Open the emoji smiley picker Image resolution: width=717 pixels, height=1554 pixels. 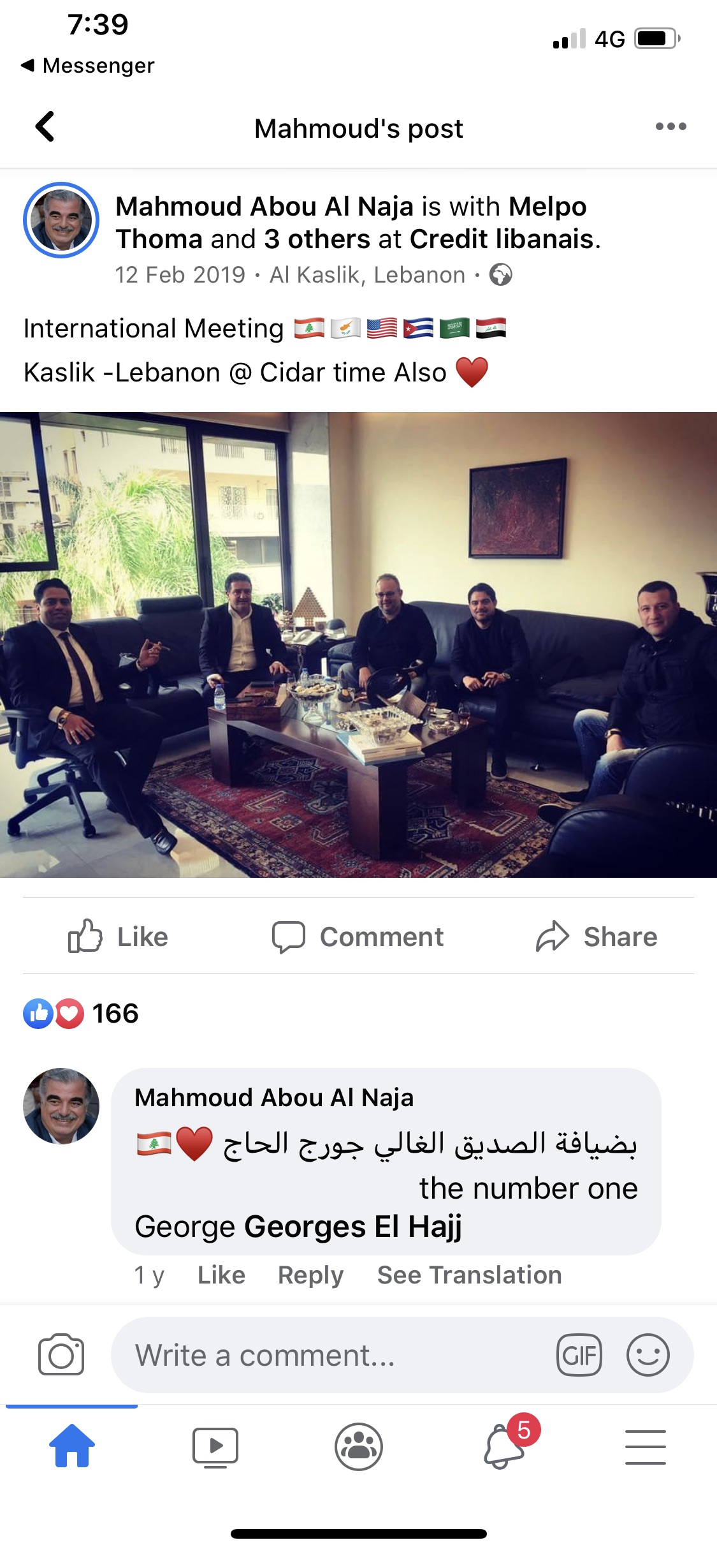pyautogui.click(x=648, y=1355)
